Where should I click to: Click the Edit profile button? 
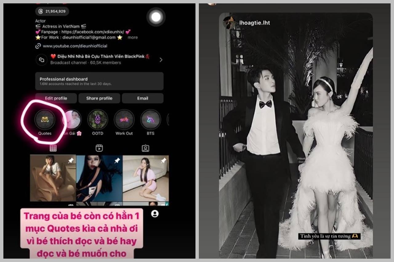point(56,98)
